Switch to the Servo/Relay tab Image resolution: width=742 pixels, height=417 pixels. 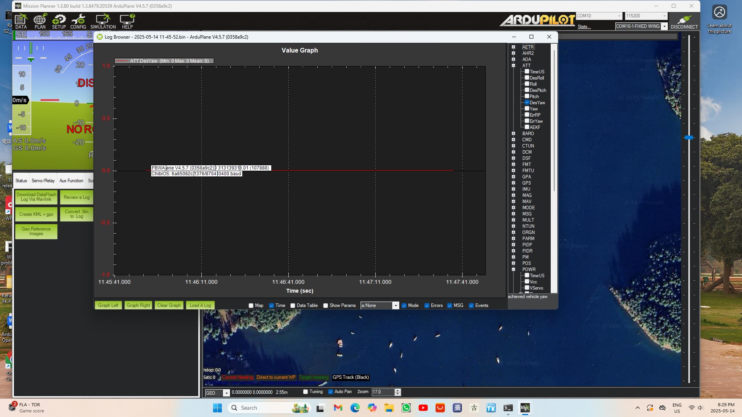click(x=43, y=181)
